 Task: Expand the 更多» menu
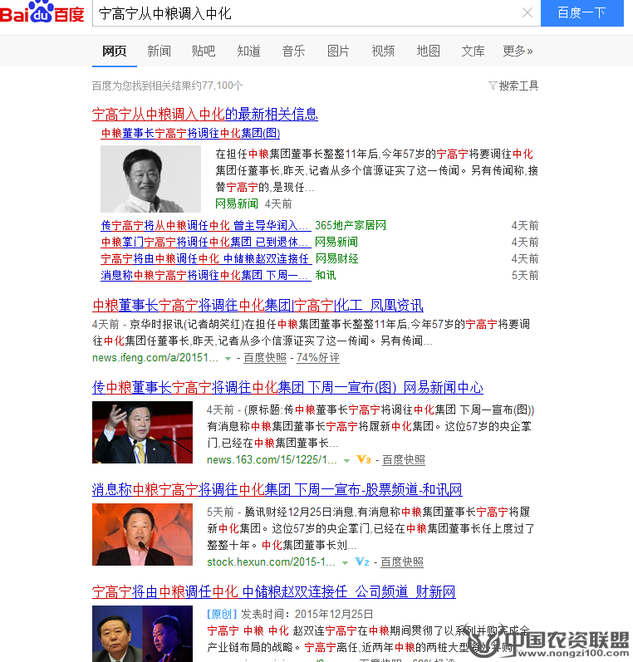click(518, 51)
